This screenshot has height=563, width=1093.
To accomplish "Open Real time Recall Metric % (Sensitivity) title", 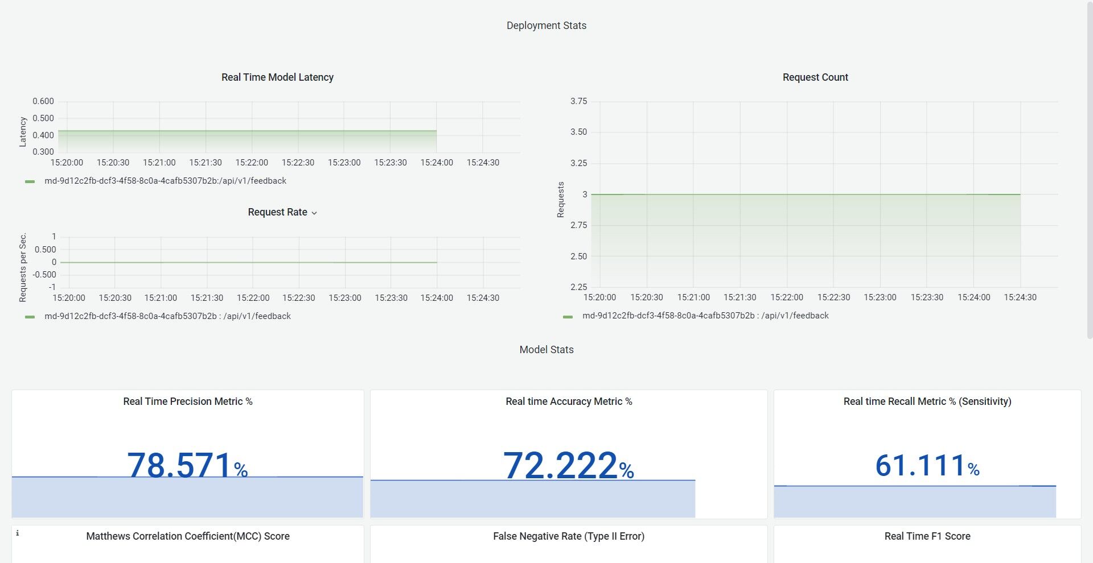I will click(x=927, y=401).
